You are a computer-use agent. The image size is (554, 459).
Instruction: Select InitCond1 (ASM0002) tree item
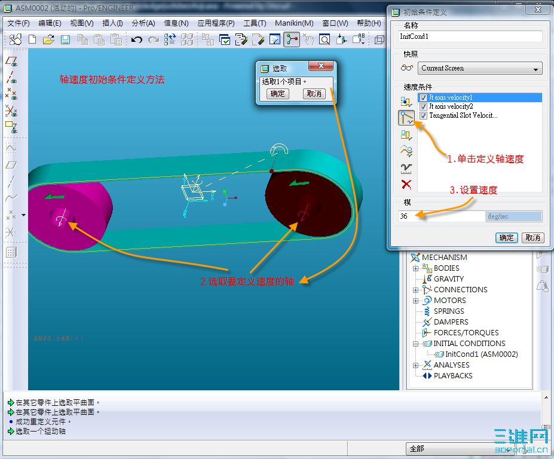(x=481, y=354)
